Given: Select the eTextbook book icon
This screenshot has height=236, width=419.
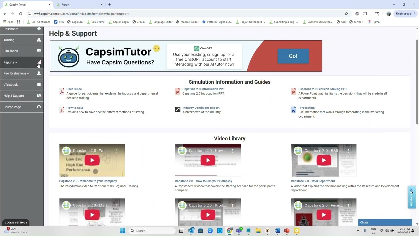Looking at the screenshot, I should pos(39,85).
